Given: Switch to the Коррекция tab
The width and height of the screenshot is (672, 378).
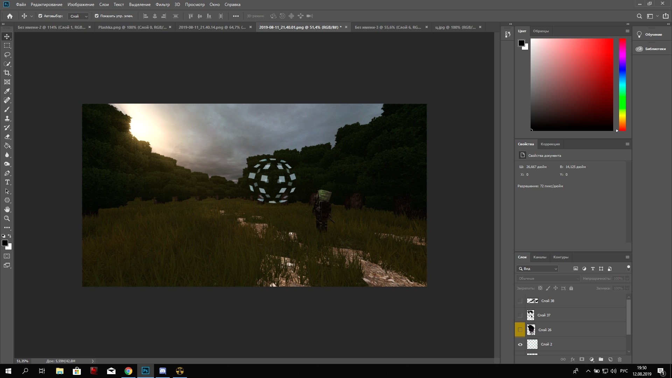Looking at the screenshot, I should click(550, 144).
